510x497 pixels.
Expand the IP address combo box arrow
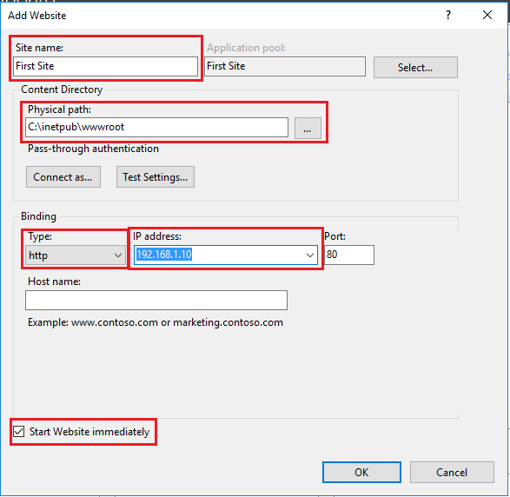coord(310,255)
